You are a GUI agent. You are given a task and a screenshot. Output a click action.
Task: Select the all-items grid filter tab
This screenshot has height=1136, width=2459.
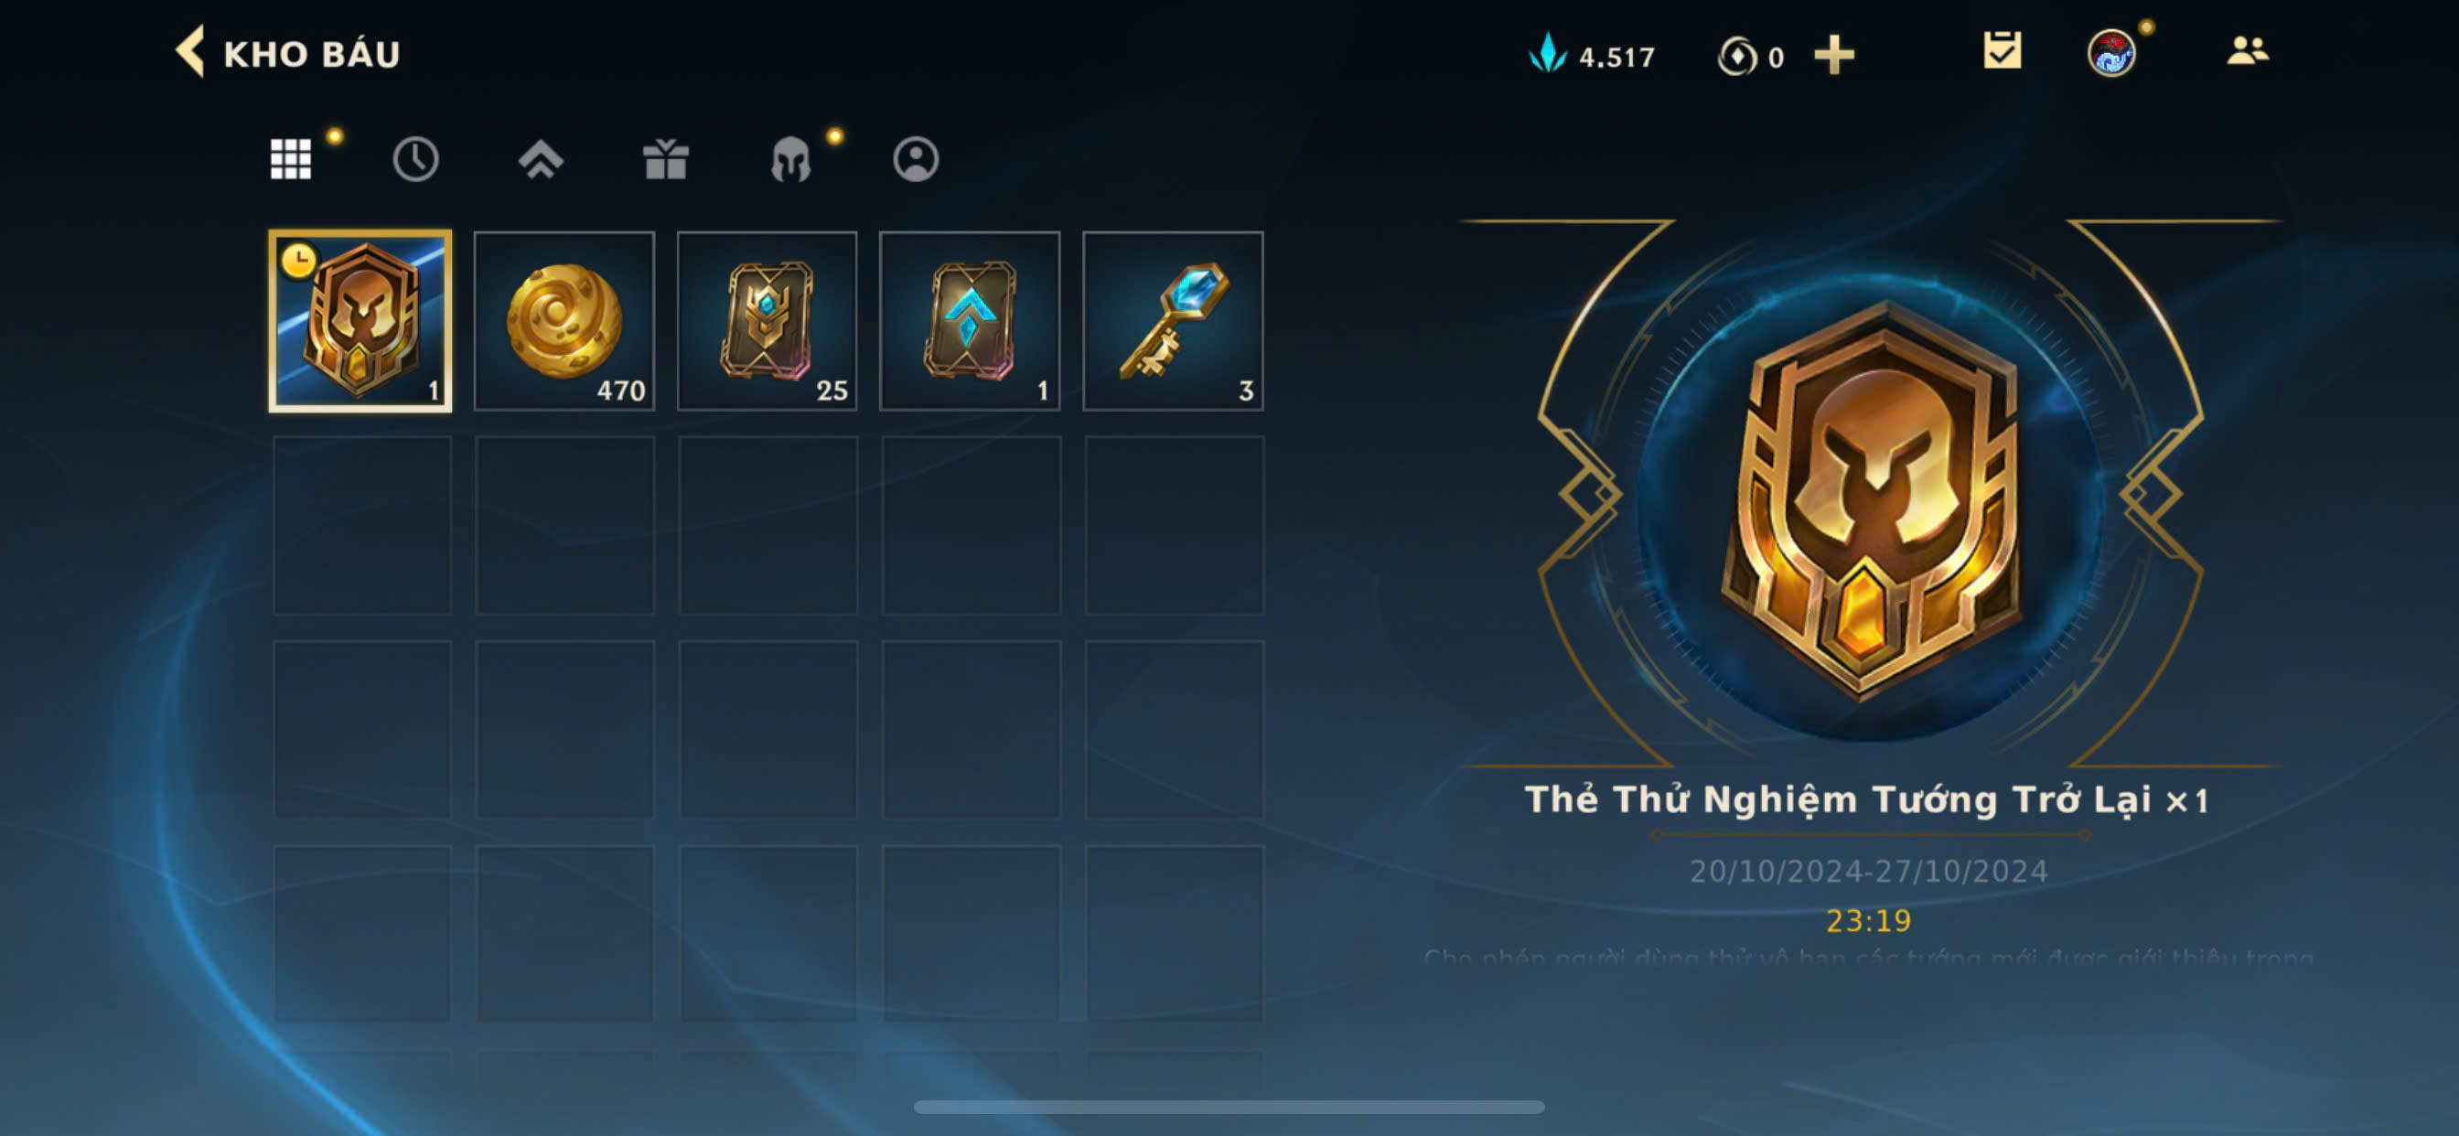[290, 158]
